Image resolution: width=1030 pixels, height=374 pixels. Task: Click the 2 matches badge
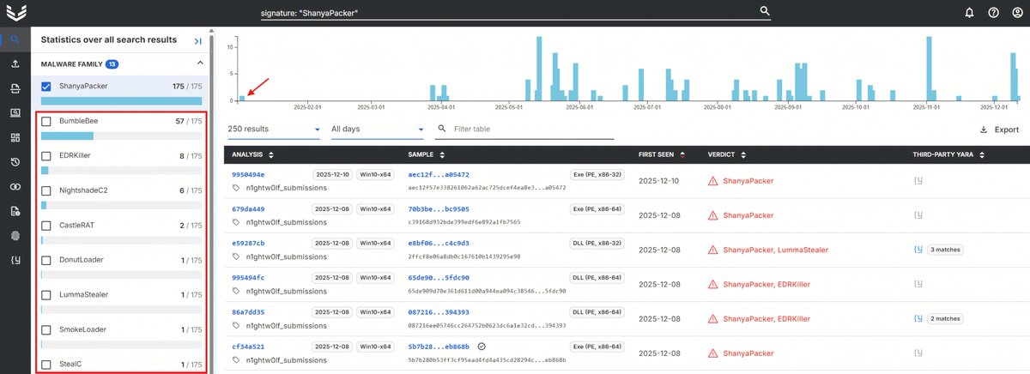click(945, 318)
